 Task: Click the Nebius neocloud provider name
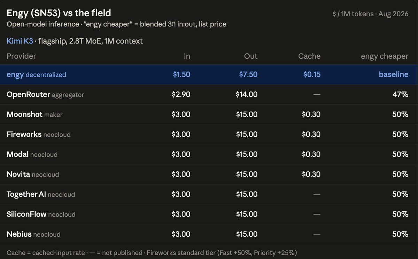tap(33, 234)
